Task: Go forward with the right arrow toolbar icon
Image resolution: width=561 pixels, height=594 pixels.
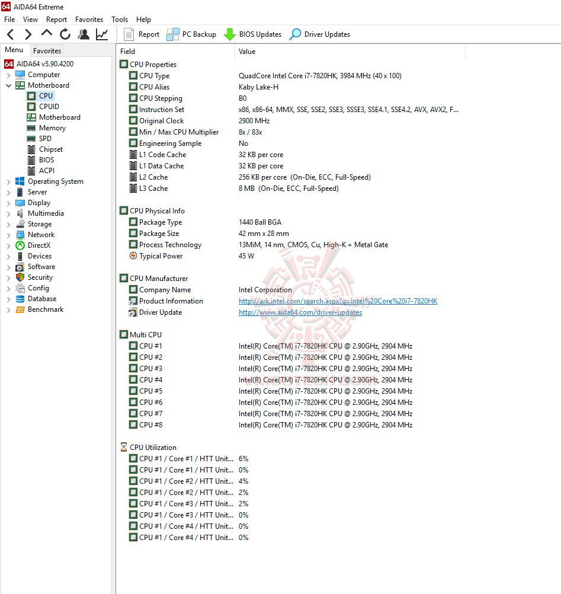Action: point(28,34)
